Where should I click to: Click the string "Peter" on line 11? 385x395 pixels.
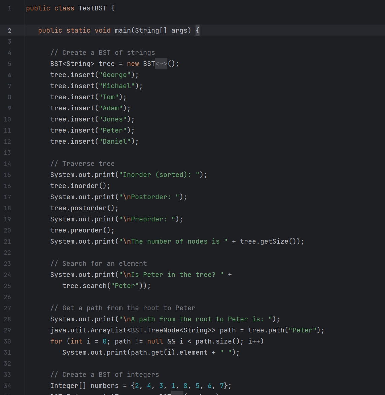112,130
